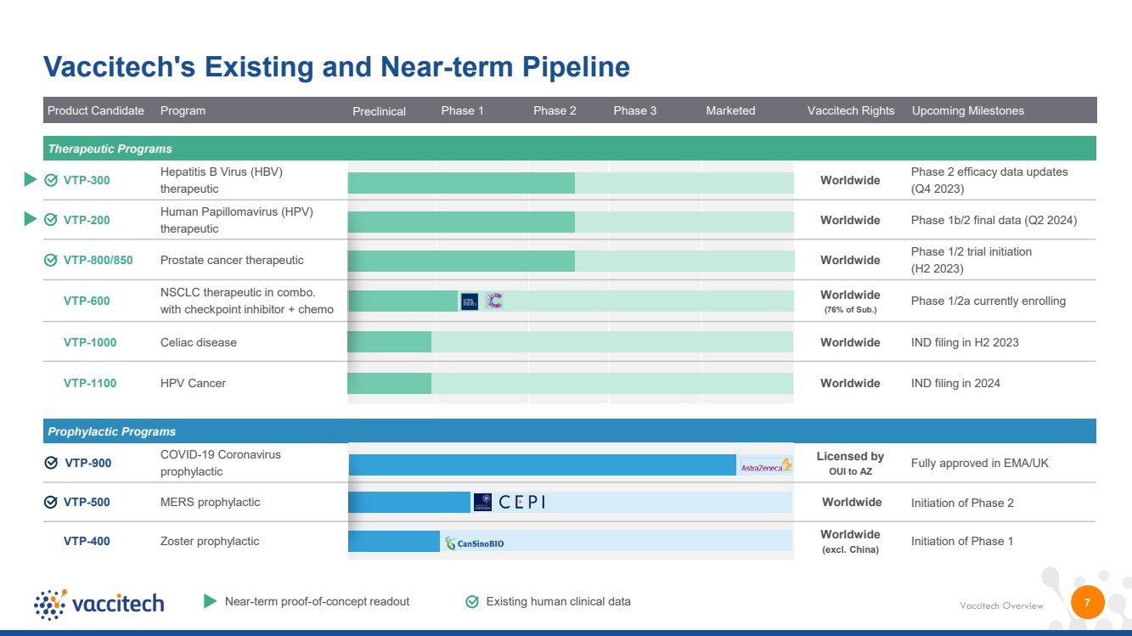
Task: Click the AstraZeneca logo on VTP-900 bar
Action: coord(766,465)
